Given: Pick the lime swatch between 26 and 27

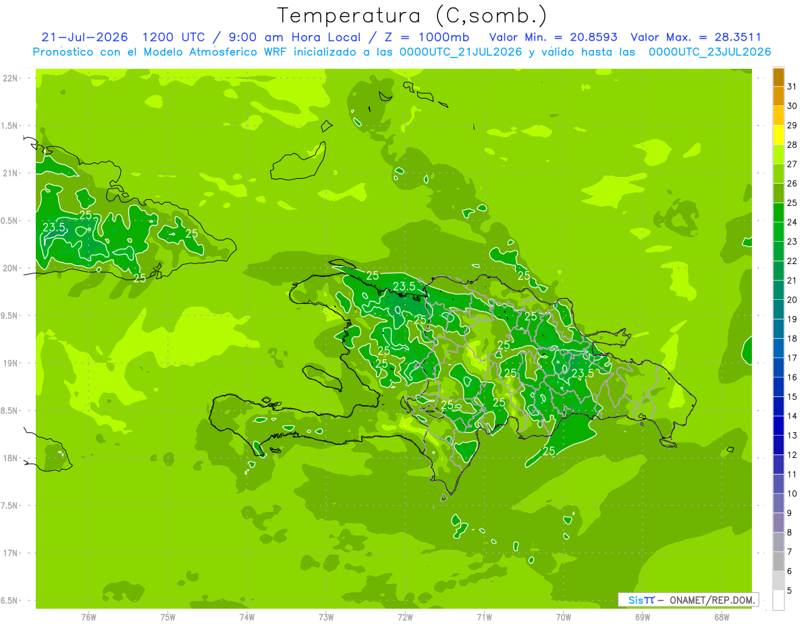Looking at the screenshot, I should click(x=778, y=174).
